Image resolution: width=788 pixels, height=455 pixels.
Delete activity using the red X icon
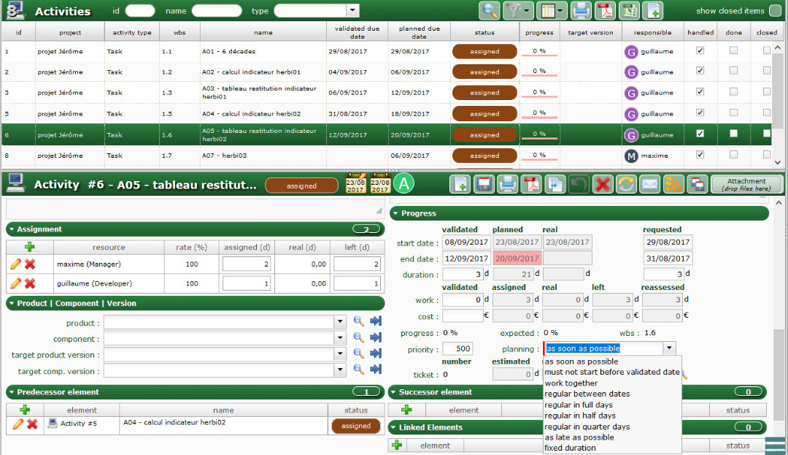tap(602, 185)
